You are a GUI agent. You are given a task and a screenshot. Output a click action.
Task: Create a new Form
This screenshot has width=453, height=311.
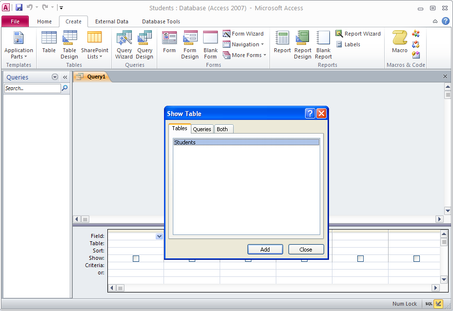169,42
